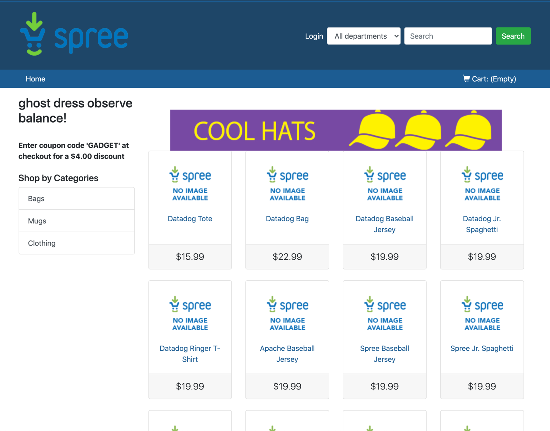Screen dimensions: 550x431
Task: Click the Datadog Tote placeholder image
Action: click(x=190, y=184)
